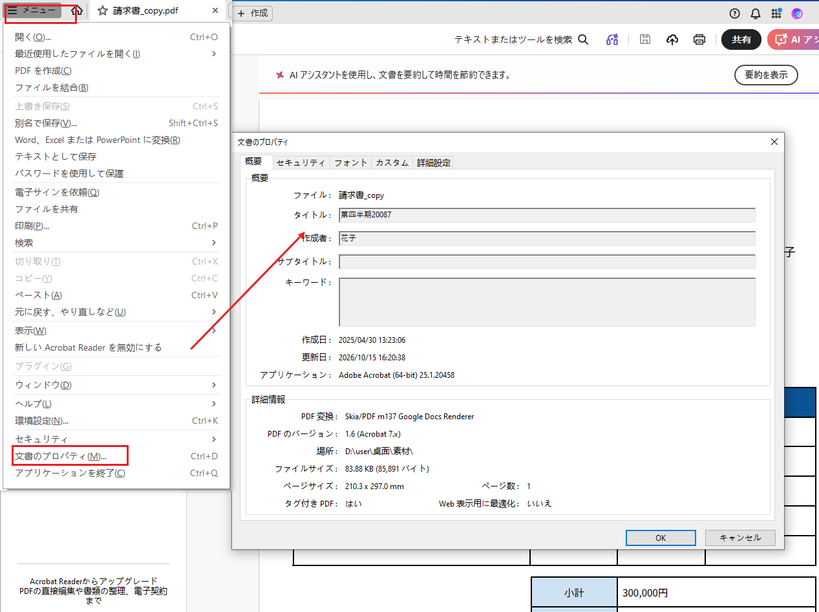Expand the ウィンドウ(D) submenu
Image resolution: width=819 pixels, height=612 pixels.
116,385
